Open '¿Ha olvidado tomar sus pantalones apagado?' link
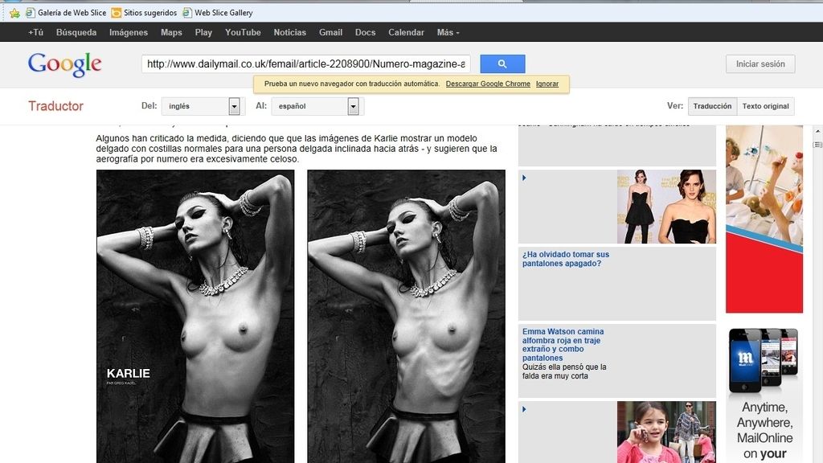Viewport: 823px width, 463px height. point(565,259)
